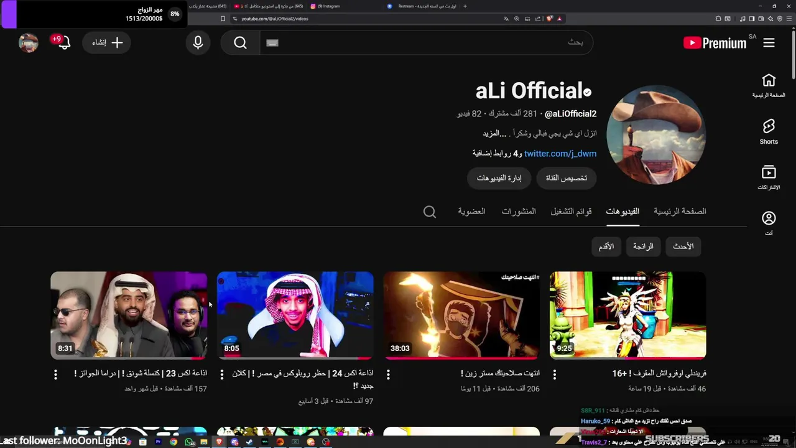
Task: Open Premiere Pro from the taskbar
Action: [x=158, y=442]
